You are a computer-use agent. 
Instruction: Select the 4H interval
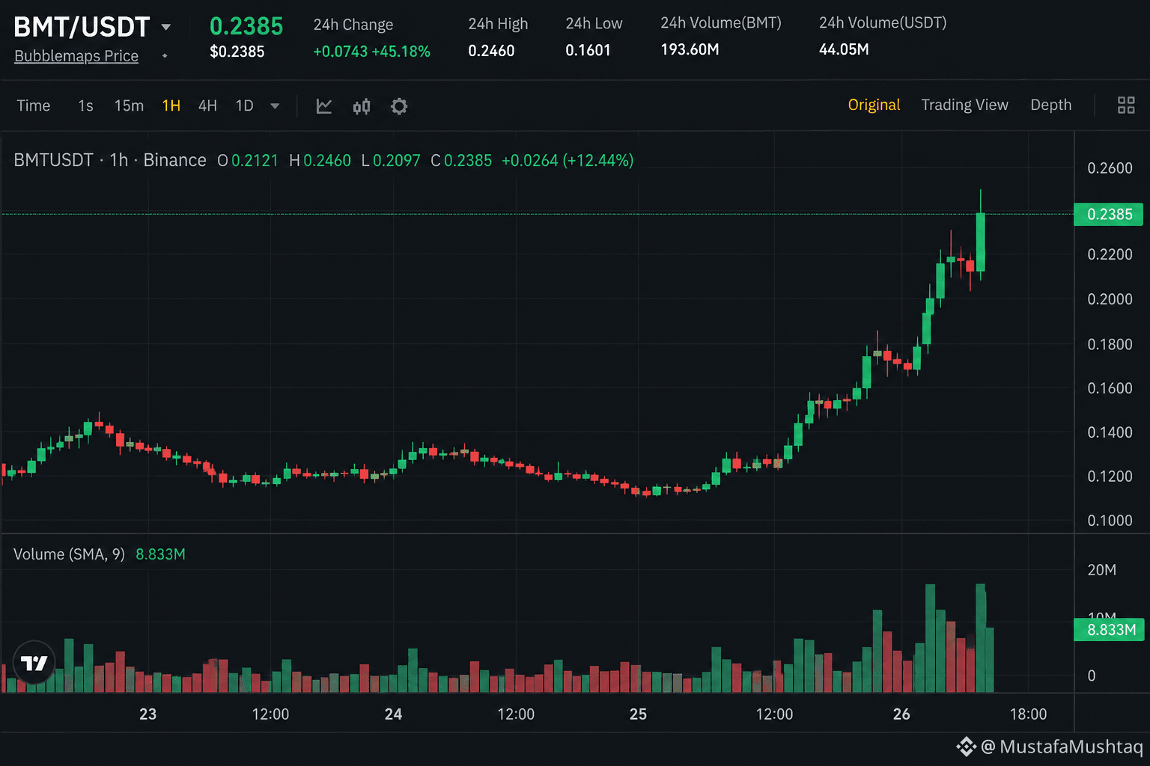(x=207, y=105)
